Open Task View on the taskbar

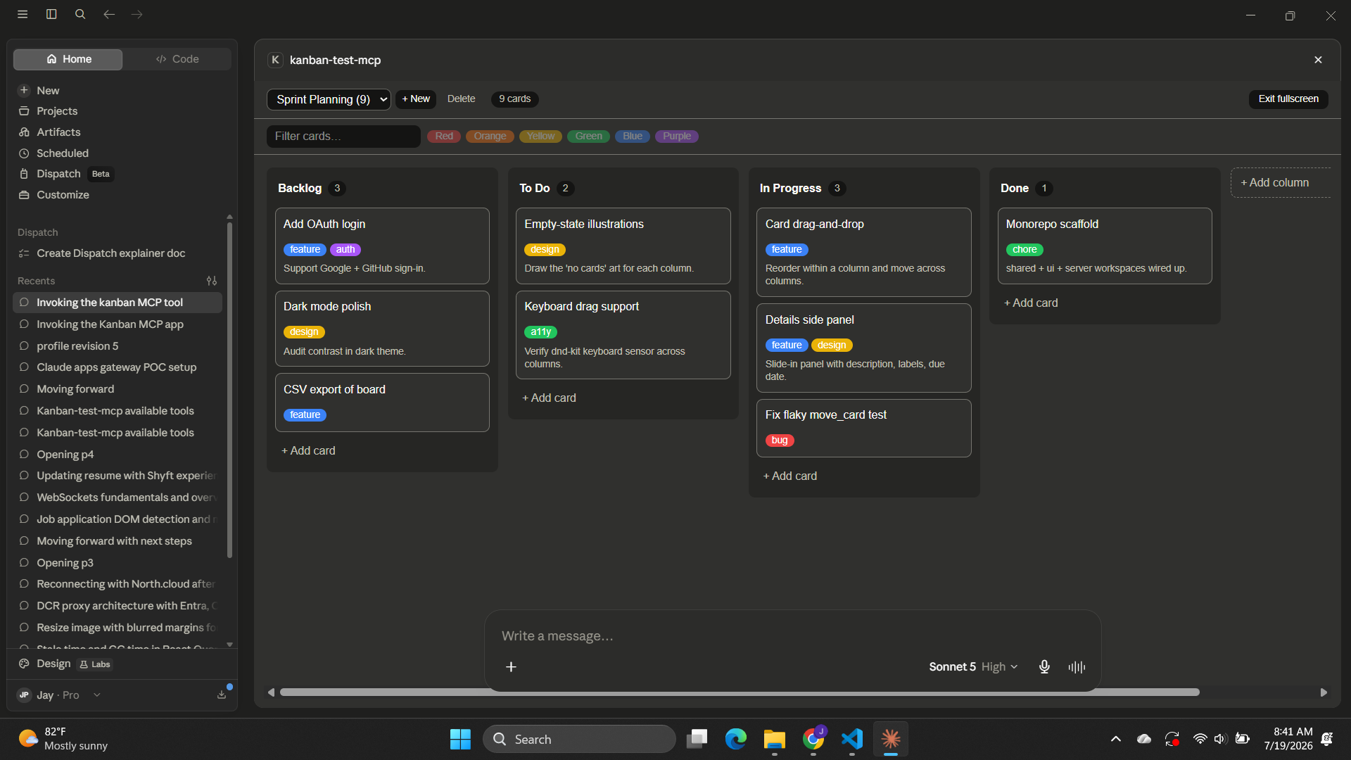pyautogui.click(x=697, y=739)
